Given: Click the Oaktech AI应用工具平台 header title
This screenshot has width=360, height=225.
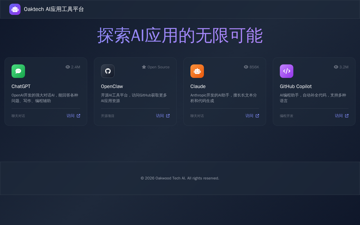Looking at the screenshot, I should 54,9.
